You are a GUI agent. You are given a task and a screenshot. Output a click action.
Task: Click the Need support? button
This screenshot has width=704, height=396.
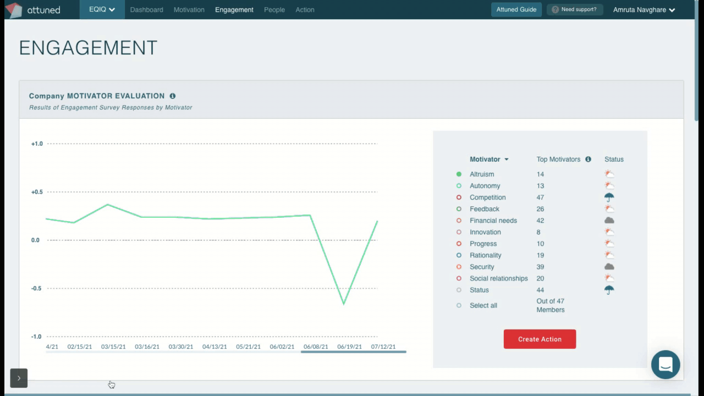[x=575, y=10]
